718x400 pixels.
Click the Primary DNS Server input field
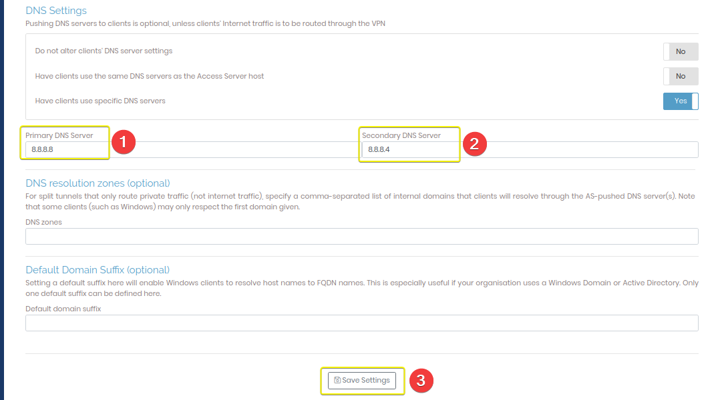click(192, 149)
